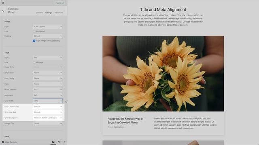Open the Padding dropdown

[48, 36]
